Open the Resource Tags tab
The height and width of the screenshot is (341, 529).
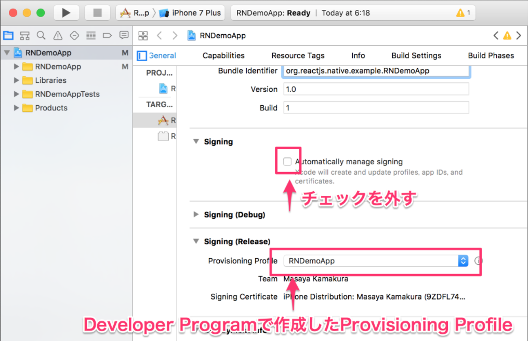pos(298,55)
